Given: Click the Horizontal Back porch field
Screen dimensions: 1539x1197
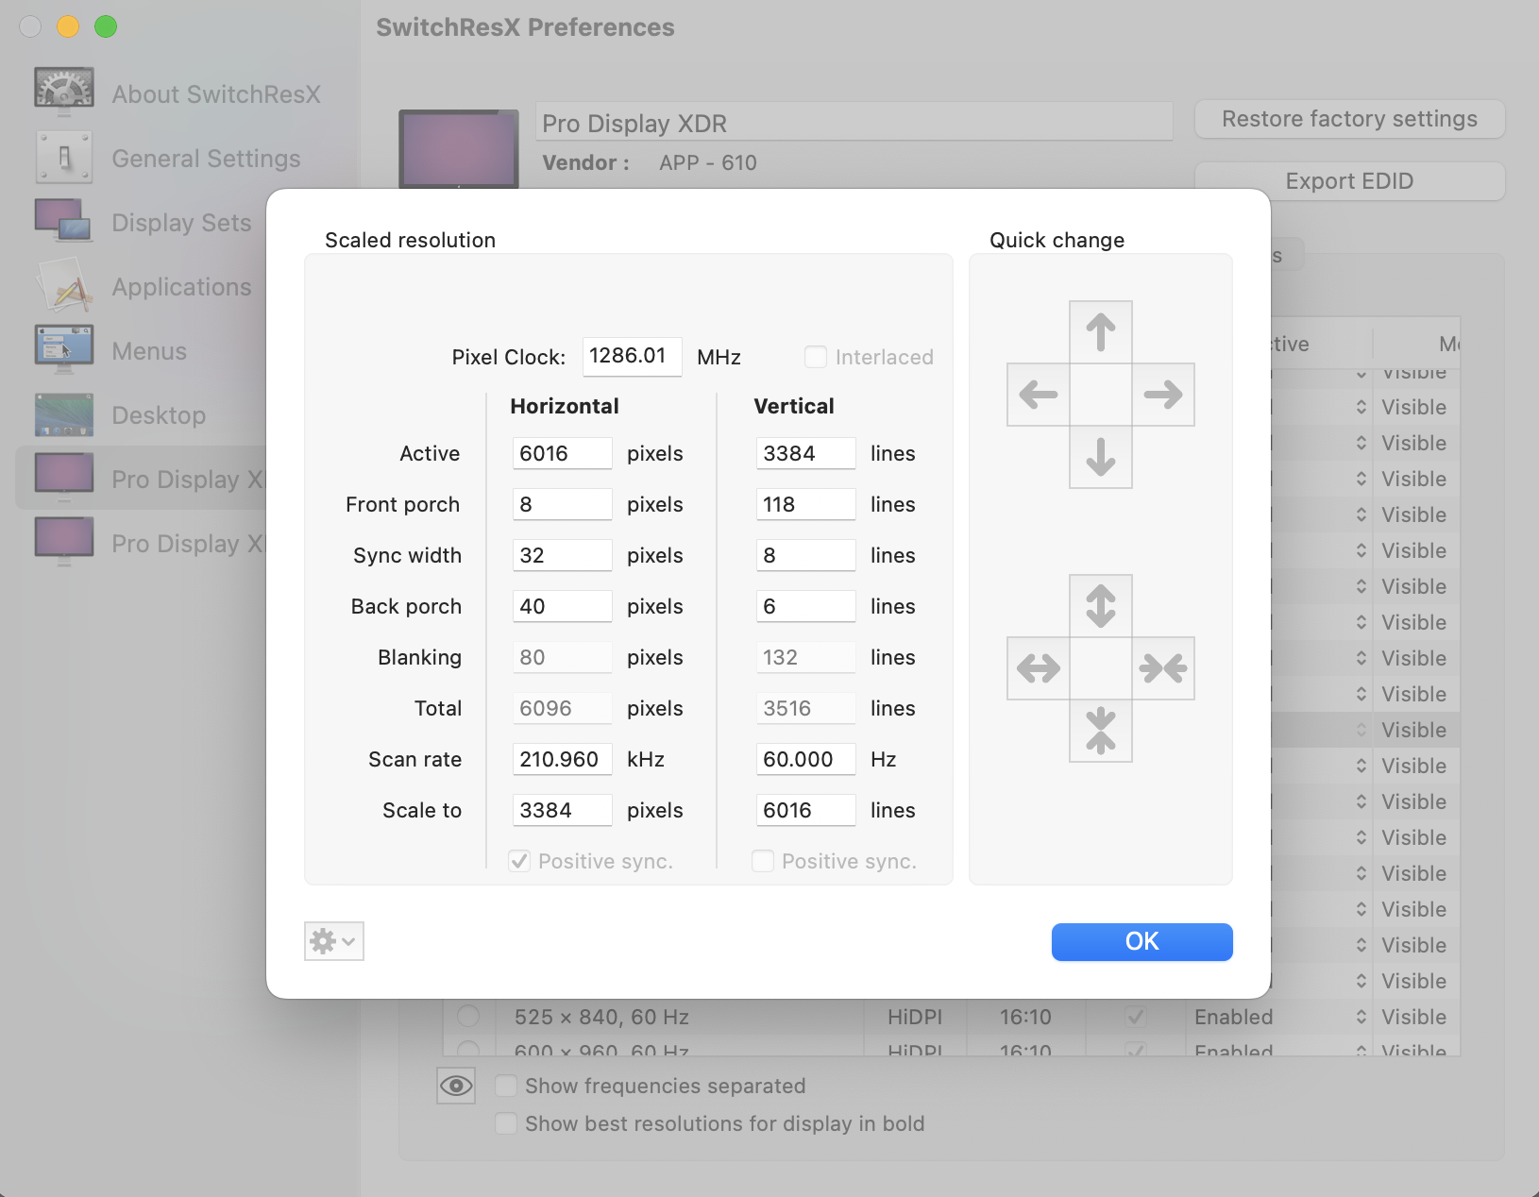Looking at the screenshot, I should [563, 606].
